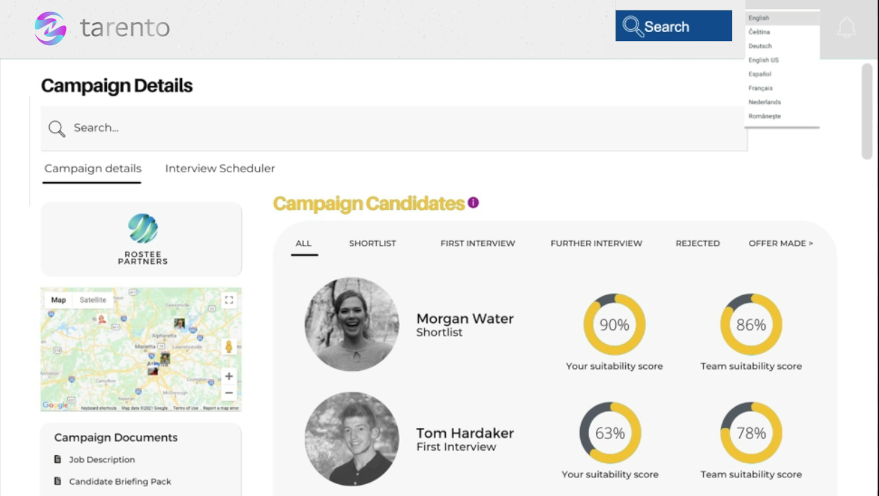Toggle fullscreen view on the map
This screenshot has height=496, width=879.
(x=228, y=300)
